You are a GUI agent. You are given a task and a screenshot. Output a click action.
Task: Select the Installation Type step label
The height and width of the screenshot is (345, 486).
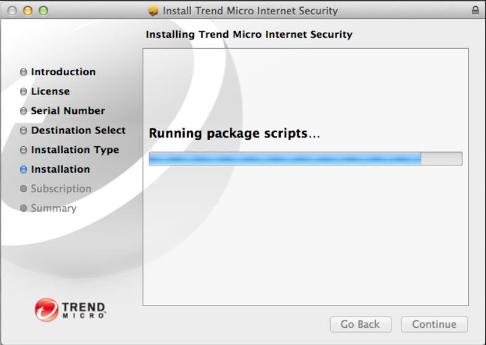[x=75, y=150]
